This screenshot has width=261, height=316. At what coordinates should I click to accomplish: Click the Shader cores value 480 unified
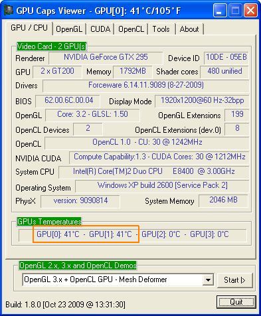(x=224, y=72)
